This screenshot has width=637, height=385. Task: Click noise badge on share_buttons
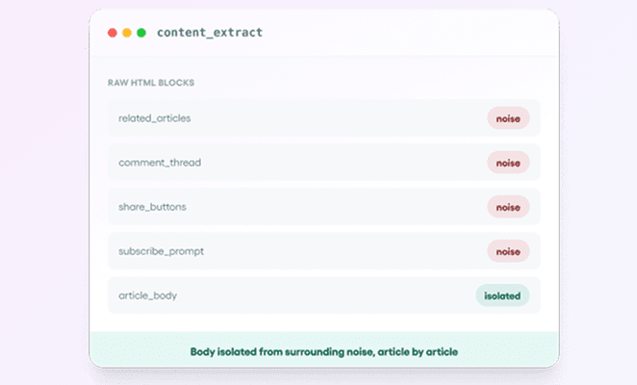point(508,207)
